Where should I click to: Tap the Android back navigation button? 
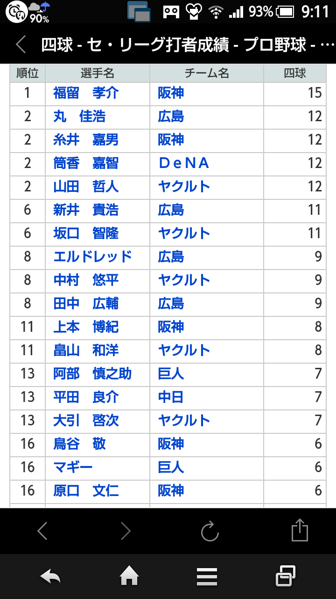click(50, 577)
